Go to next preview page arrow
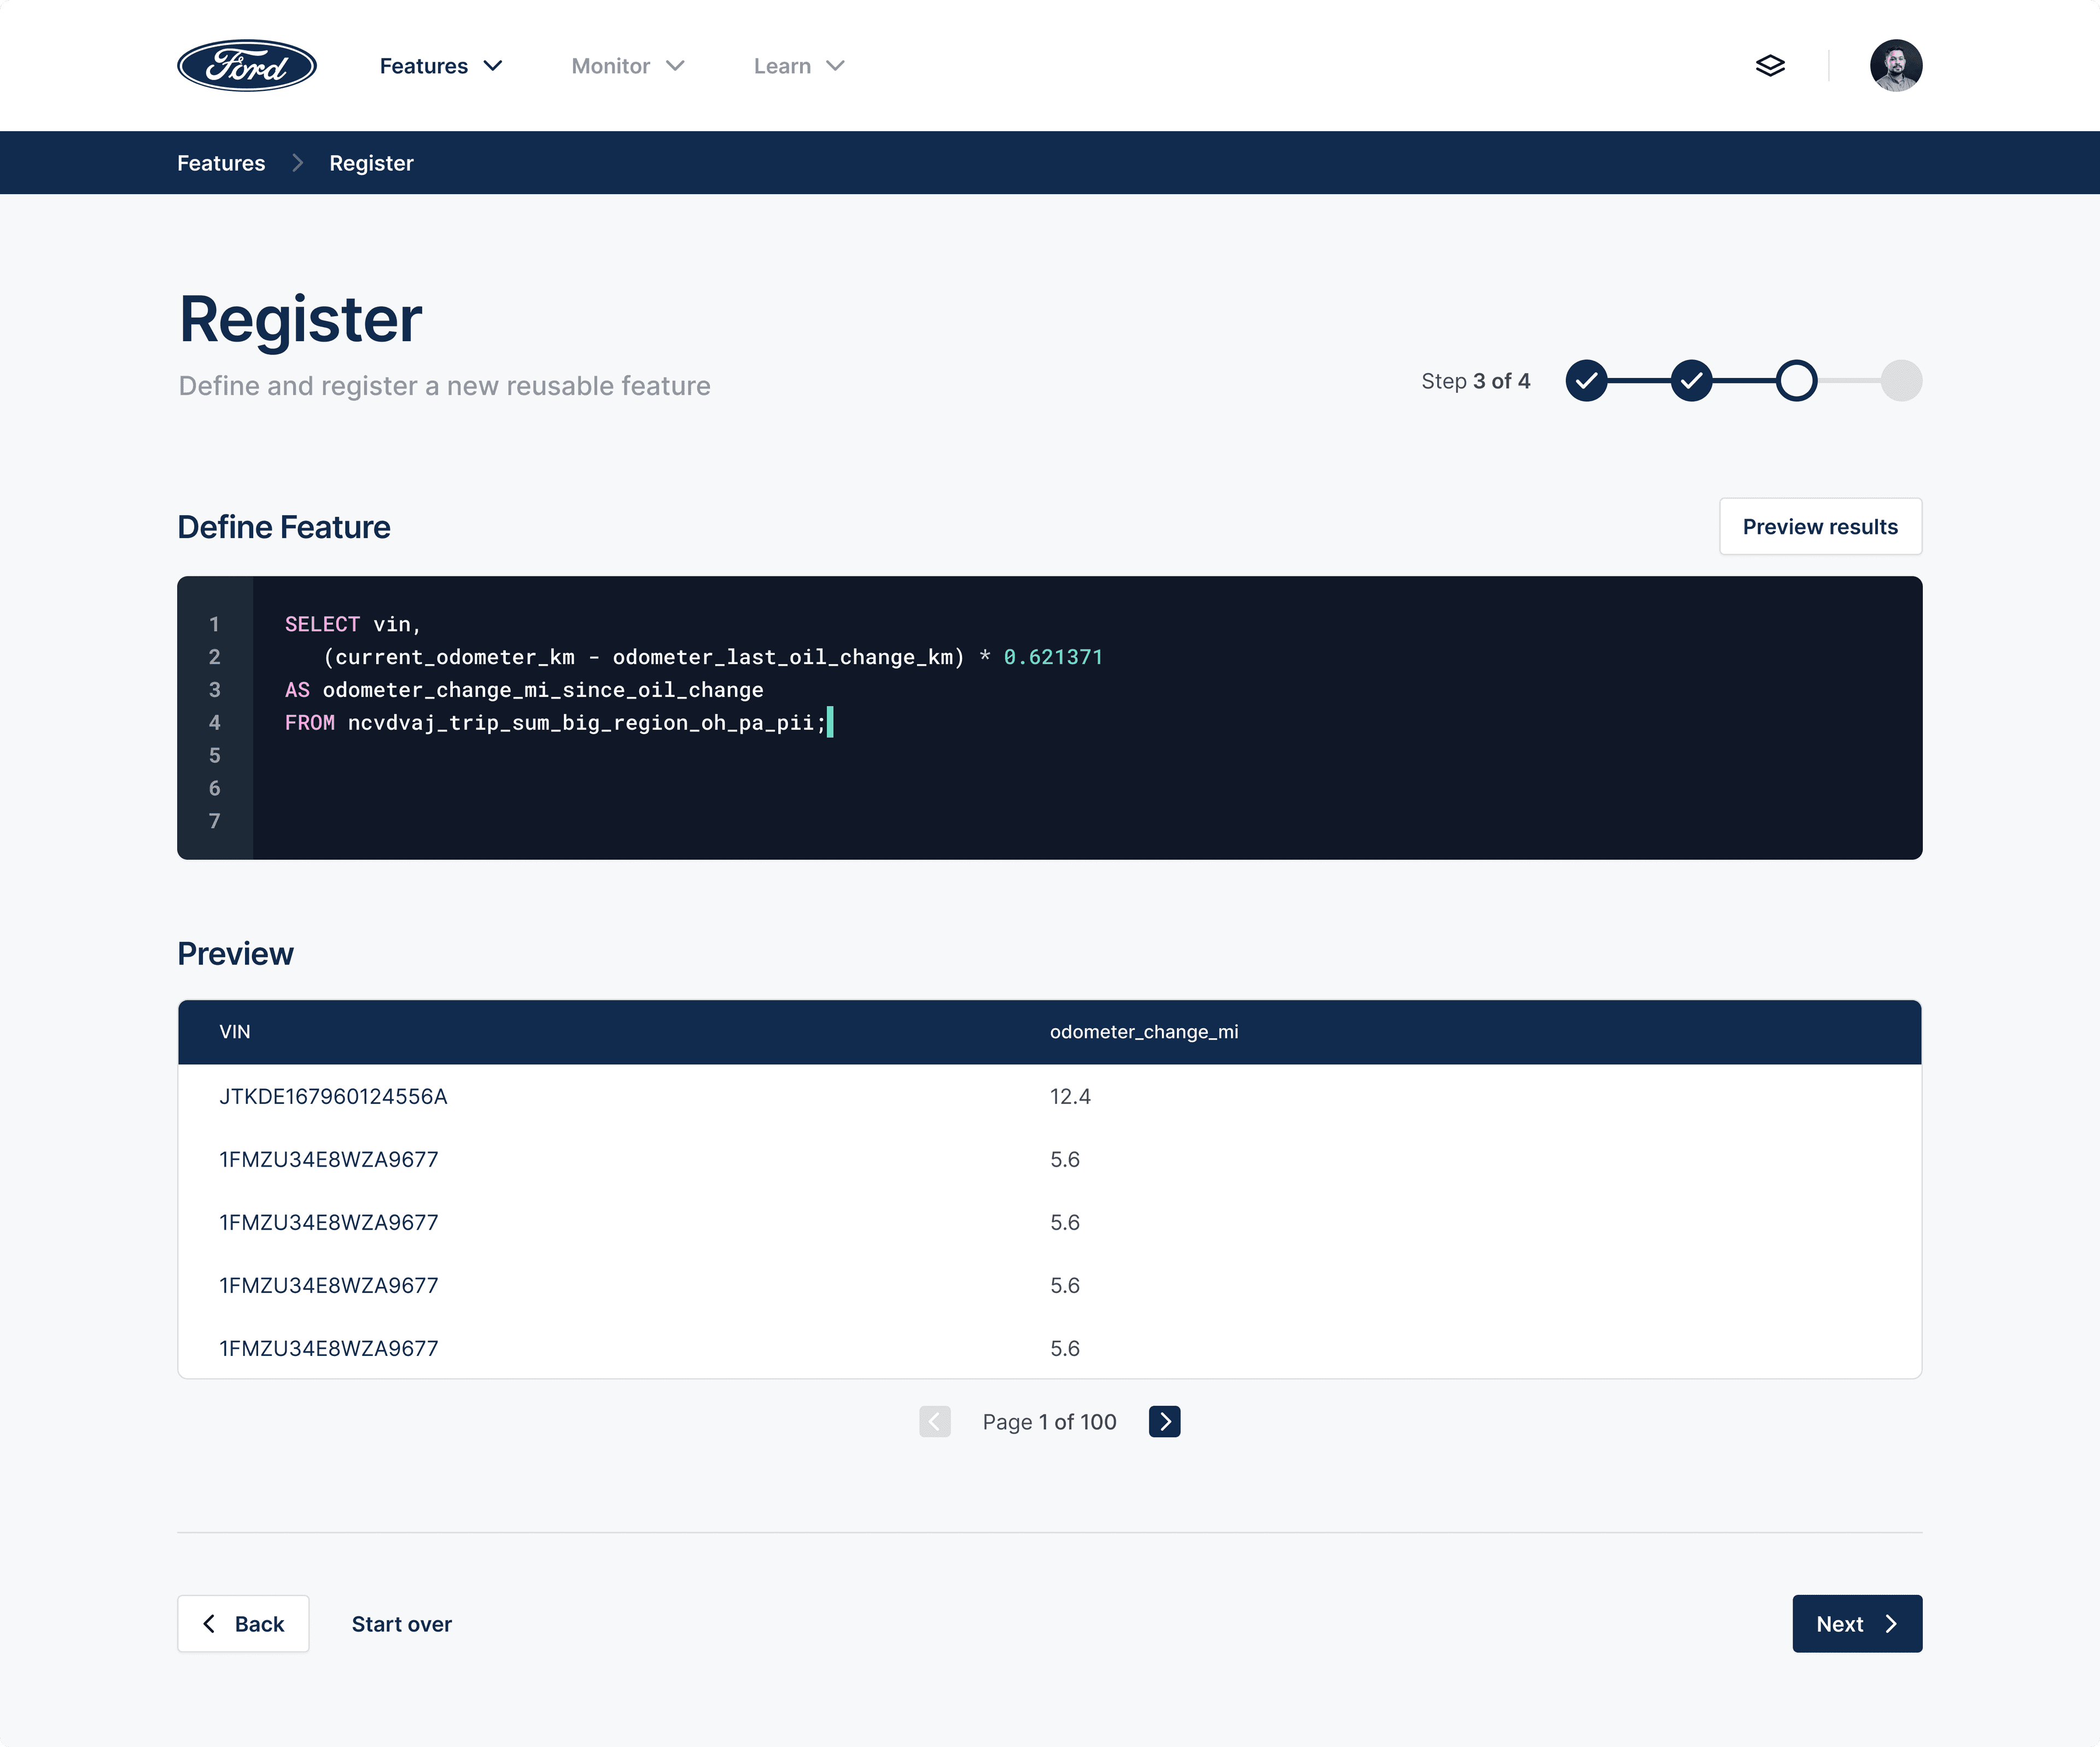 coord(1164,1421)
